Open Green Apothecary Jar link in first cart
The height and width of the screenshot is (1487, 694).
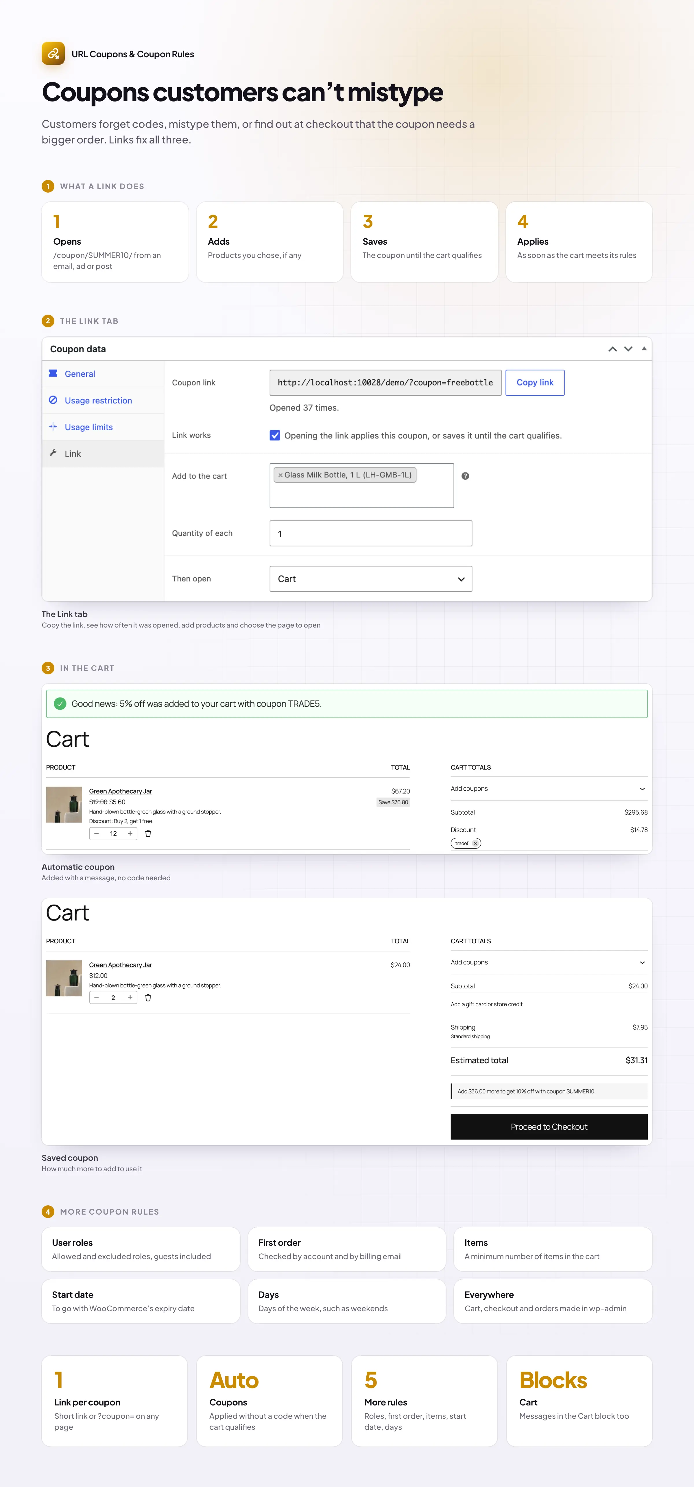pyautogui.click(x=120, y=792)
